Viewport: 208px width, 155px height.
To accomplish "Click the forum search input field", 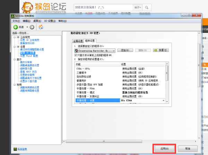I will click(x=103, y=8).
